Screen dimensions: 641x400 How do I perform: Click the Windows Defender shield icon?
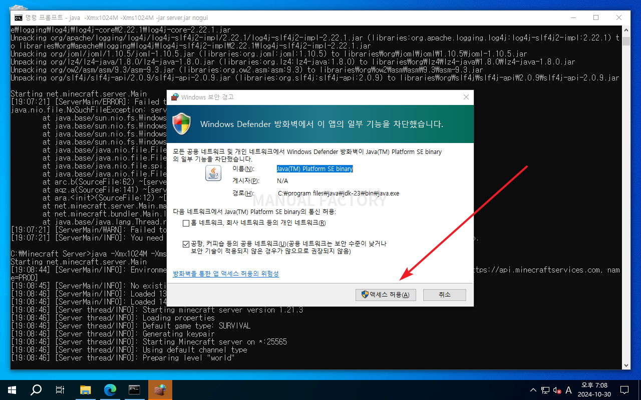click(x=181, y=123)
